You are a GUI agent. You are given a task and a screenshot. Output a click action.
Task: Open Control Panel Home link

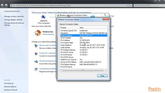pyautogui.click(x=12, y=11)
